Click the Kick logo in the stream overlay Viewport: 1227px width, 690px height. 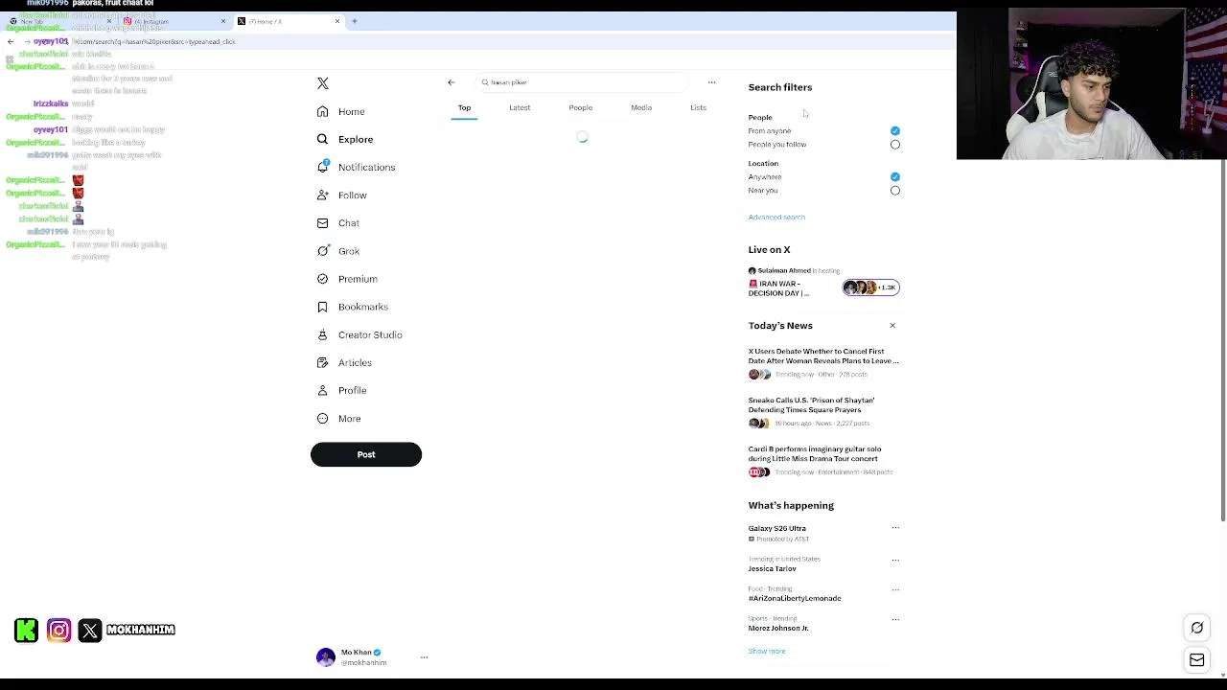27,630
